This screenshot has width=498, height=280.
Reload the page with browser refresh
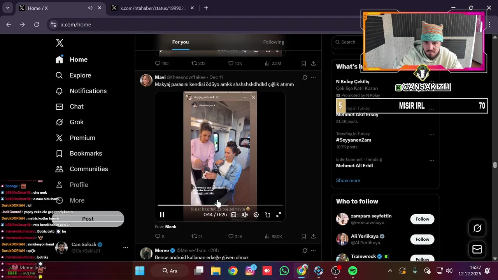(37, 24)
